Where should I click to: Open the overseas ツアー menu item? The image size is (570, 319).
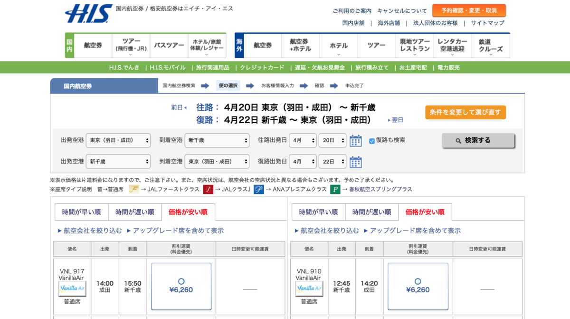click(377, 46)
